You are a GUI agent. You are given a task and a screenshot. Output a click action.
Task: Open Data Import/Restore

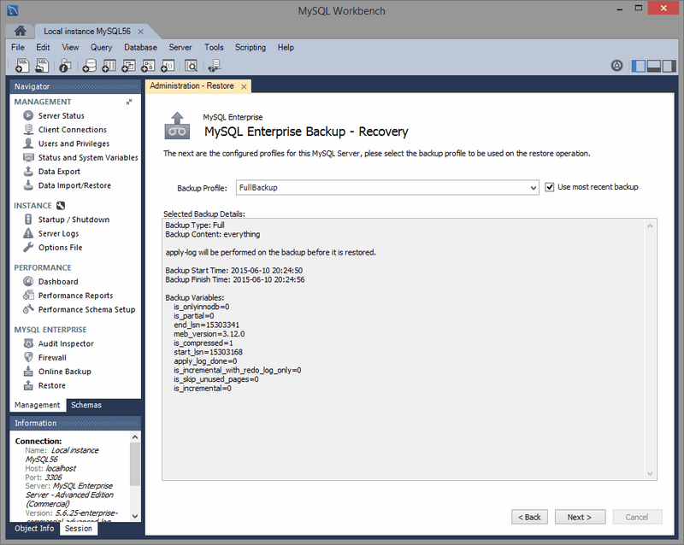(74, 185)
